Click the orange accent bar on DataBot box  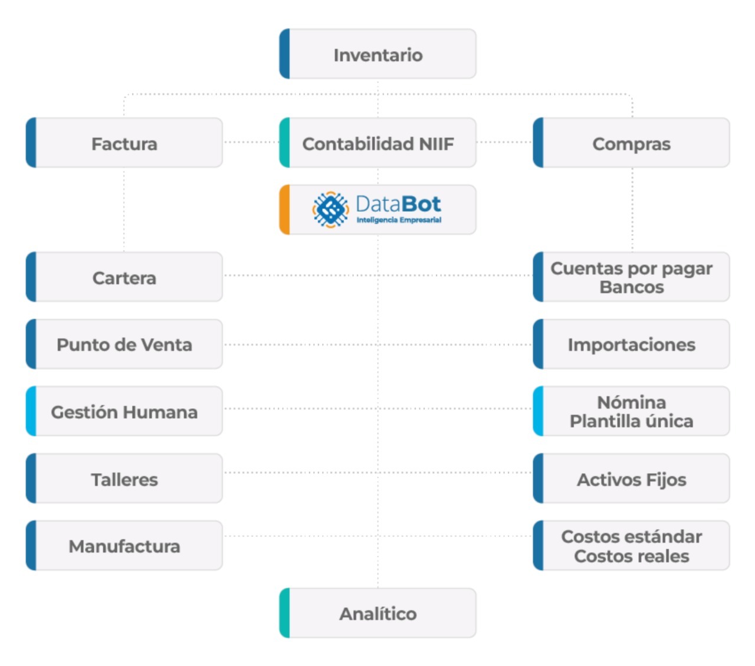(284, 209)
